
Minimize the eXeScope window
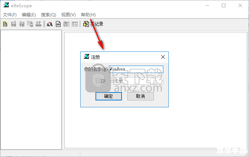[207, 5]
